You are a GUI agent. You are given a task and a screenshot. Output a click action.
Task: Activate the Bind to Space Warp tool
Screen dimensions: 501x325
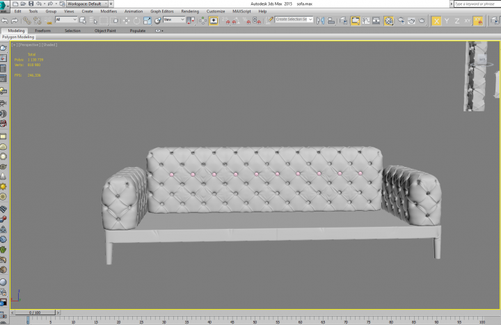(48, 21)
